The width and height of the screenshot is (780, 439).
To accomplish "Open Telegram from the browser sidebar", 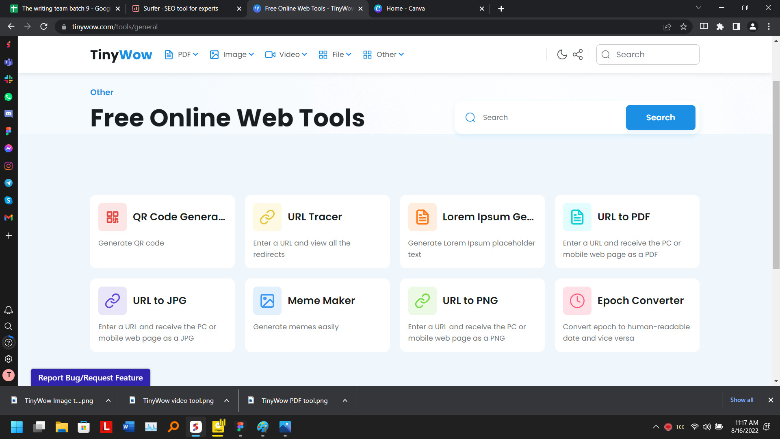I will 9,183.
